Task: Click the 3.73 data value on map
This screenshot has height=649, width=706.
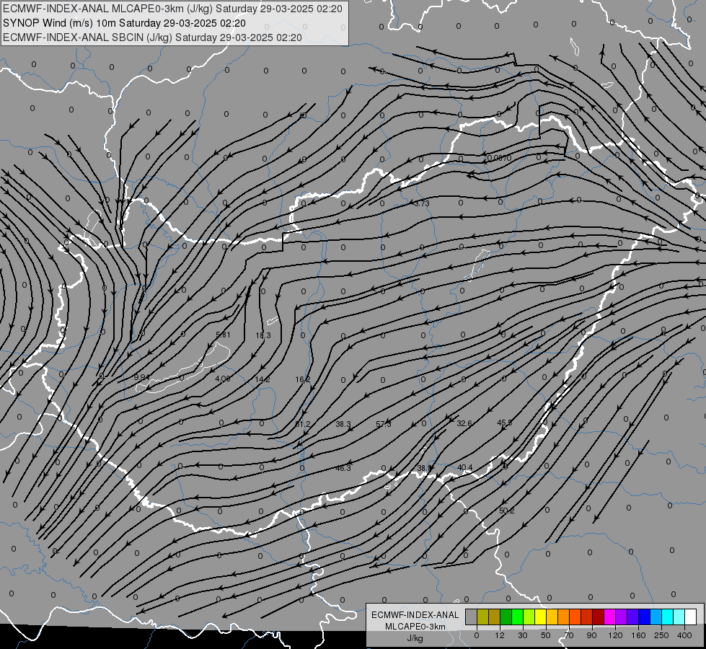Action: pos(422,203)
